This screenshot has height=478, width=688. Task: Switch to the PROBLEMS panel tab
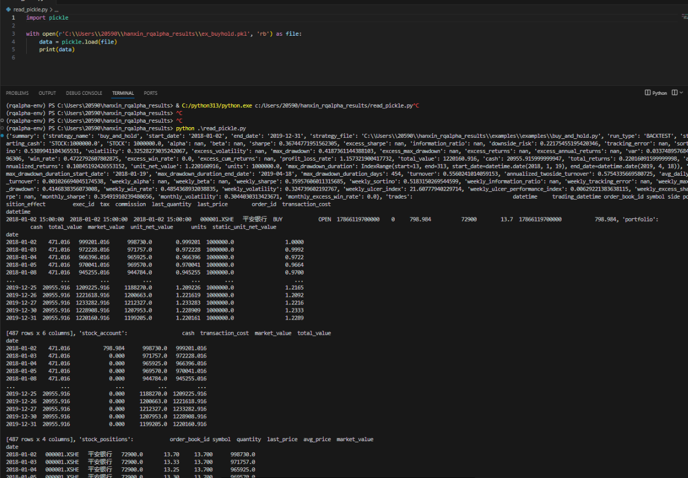point(17,93)
